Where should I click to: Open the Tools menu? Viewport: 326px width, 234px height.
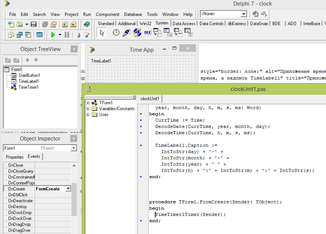pyautogui.click(x=152, y=14)
